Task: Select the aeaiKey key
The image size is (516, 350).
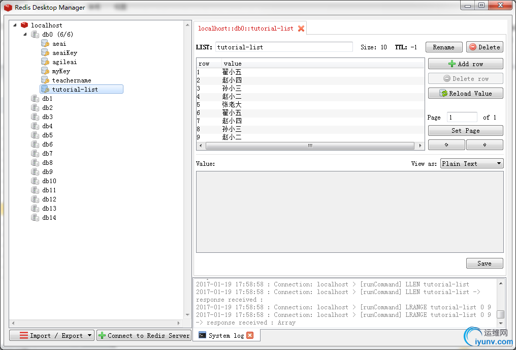Action: coord(64,53)
